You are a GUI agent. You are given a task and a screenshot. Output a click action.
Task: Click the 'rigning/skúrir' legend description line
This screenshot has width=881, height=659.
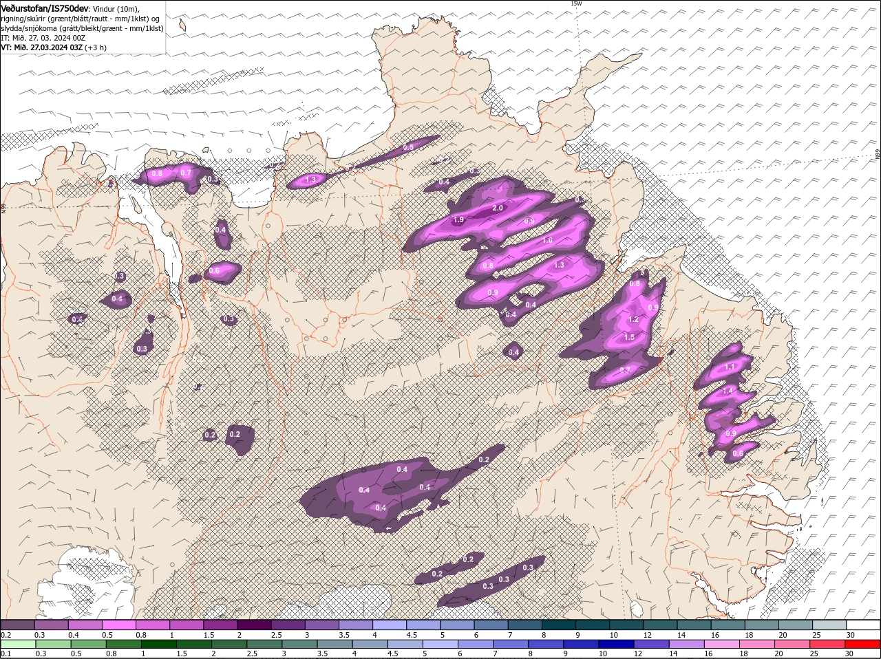[x=80, y=19]
